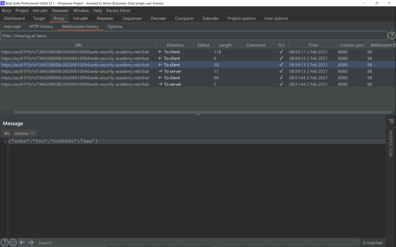Sort by the Direction column header
Viewport: 396px width, 247px height.
(x=175, y=45)
